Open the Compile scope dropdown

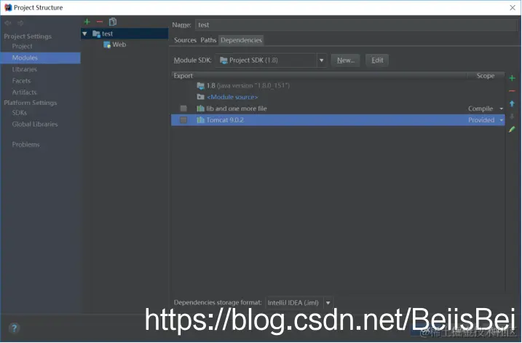(x=502, y=109)
